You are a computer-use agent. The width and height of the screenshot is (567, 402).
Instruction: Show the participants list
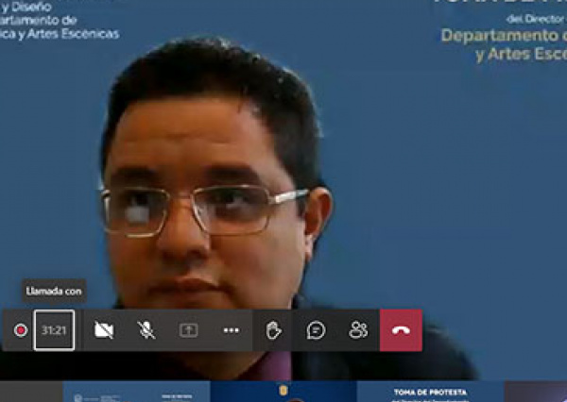(x=358, y=330)
